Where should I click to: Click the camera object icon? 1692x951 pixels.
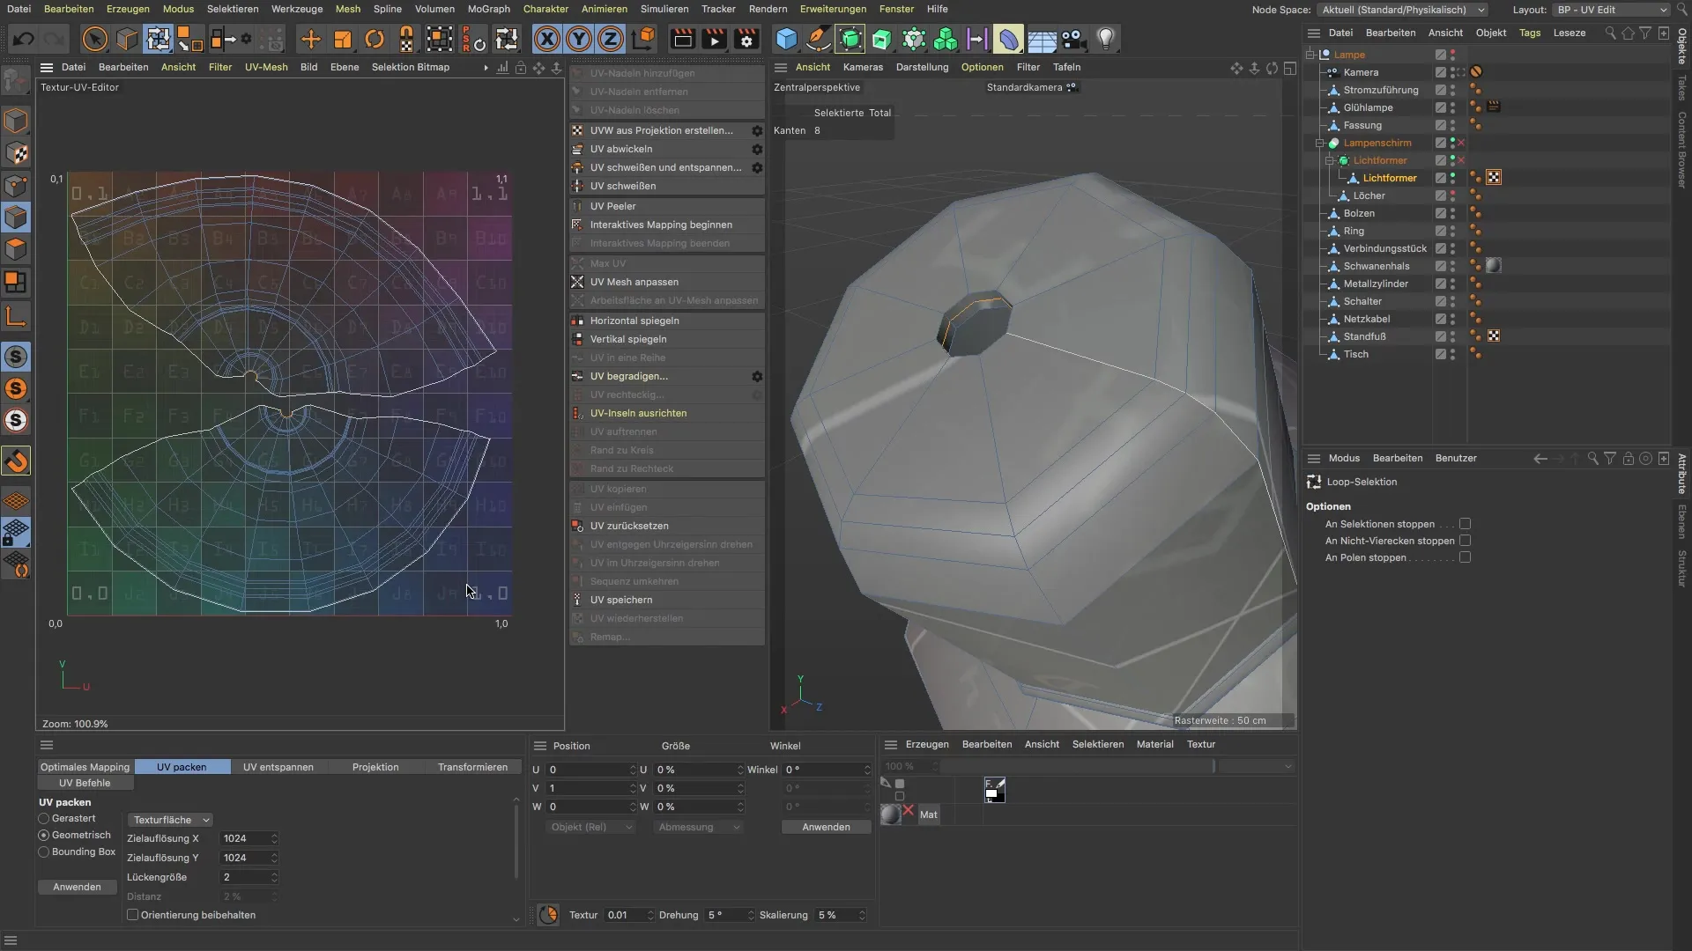pyautogui.click(x=1072, y=39)
